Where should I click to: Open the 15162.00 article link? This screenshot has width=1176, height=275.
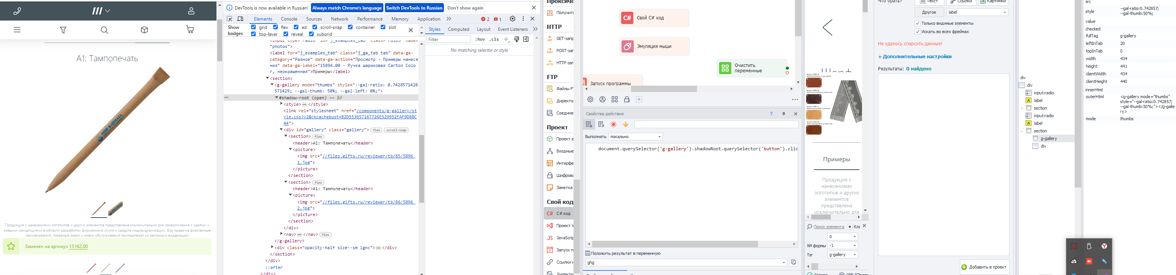click(79, 246)
